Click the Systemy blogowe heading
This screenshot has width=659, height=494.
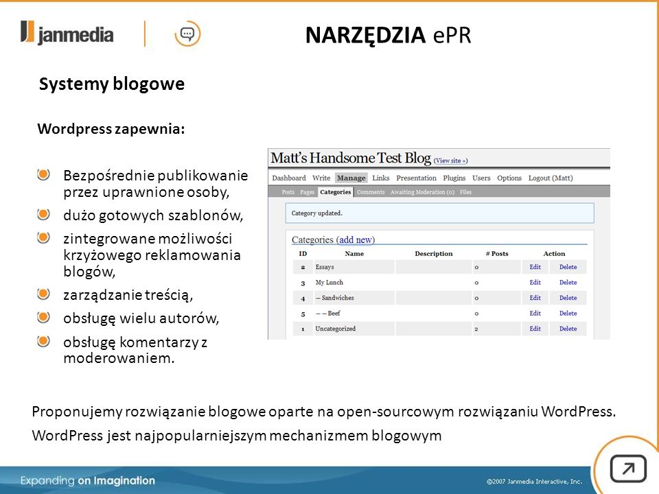coord(112,84)
